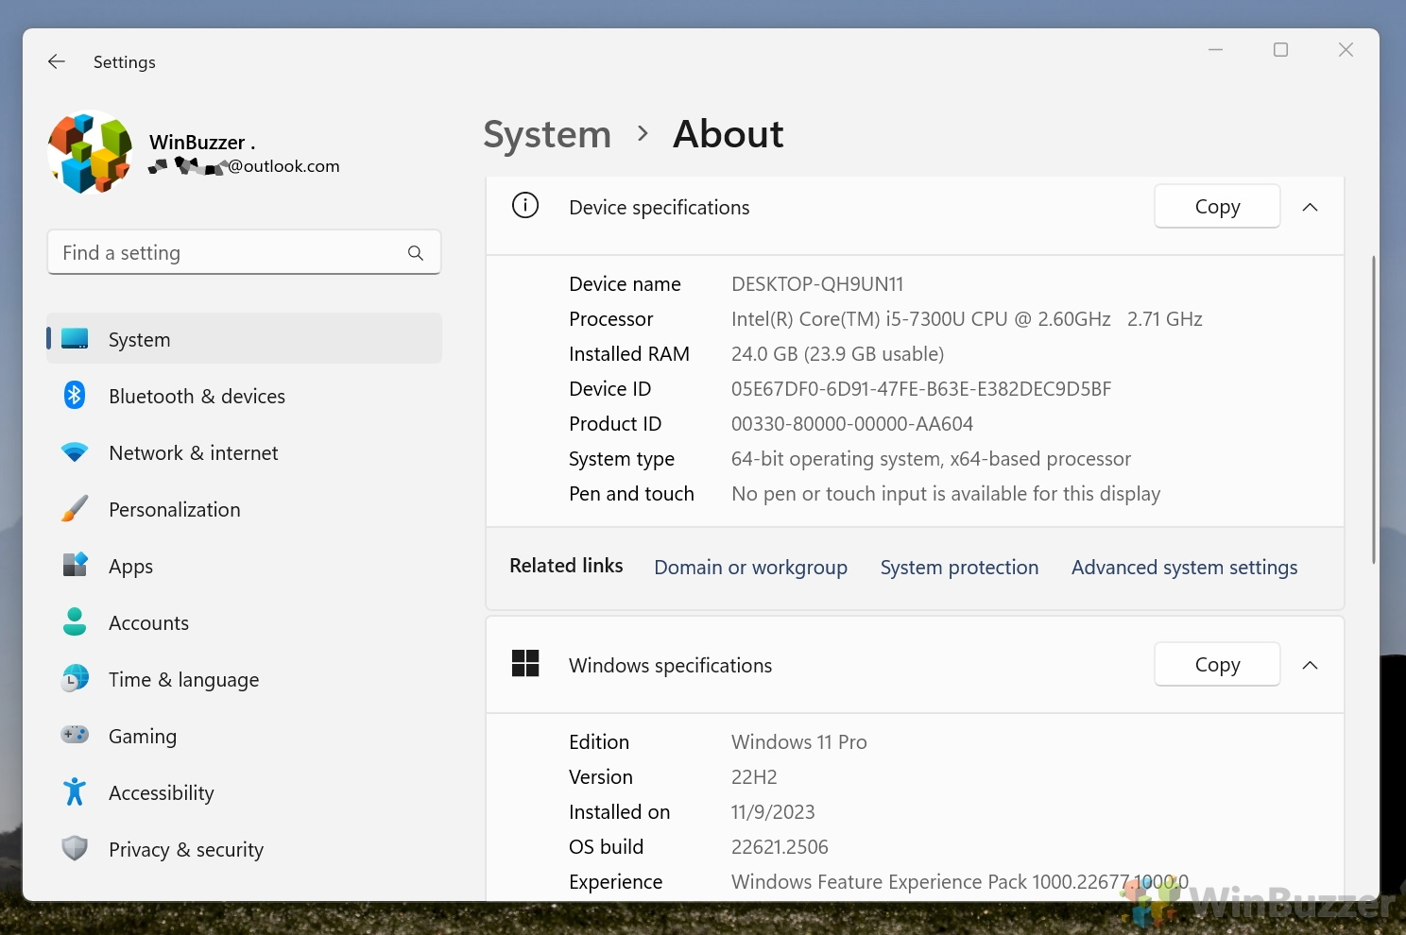Click the Apps icon in sidebar
Image resolution: width=1406 pixels, height=935 pixels.
[x=75, y=565]
